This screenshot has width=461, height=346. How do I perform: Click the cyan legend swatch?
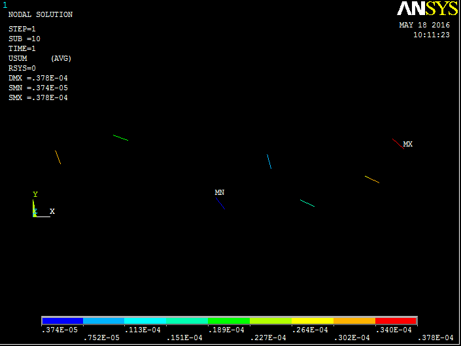click(145, 321)
